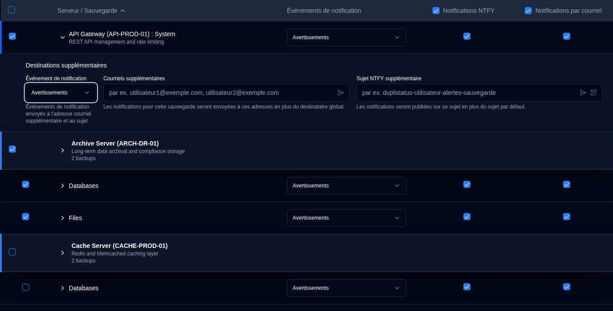613x311 pixels.
Task: Uncheck Archive Server Files selection checkbox
Action: point(26,217)
